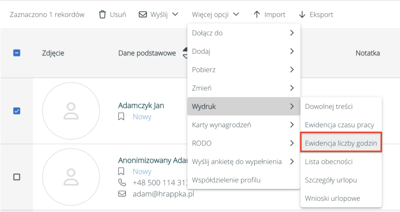Uncheck the Adamczyk Jan row checkbox
The width and height of the screenshot is (400, 212).
pos(17,111)
